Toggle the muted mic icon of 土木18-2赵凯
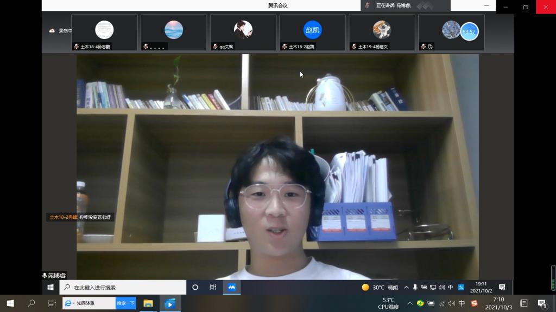 pos(285,47)
